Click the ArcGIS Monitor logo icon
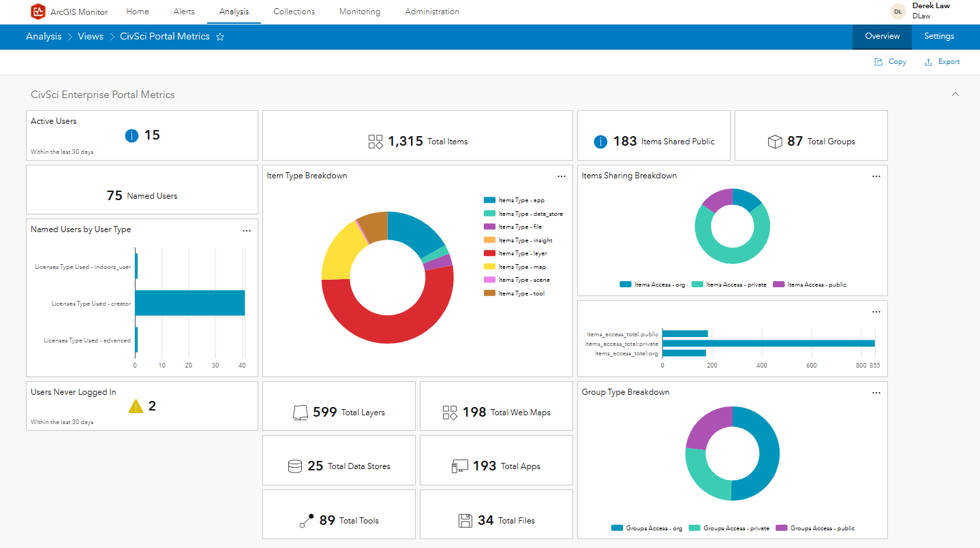 38,12
